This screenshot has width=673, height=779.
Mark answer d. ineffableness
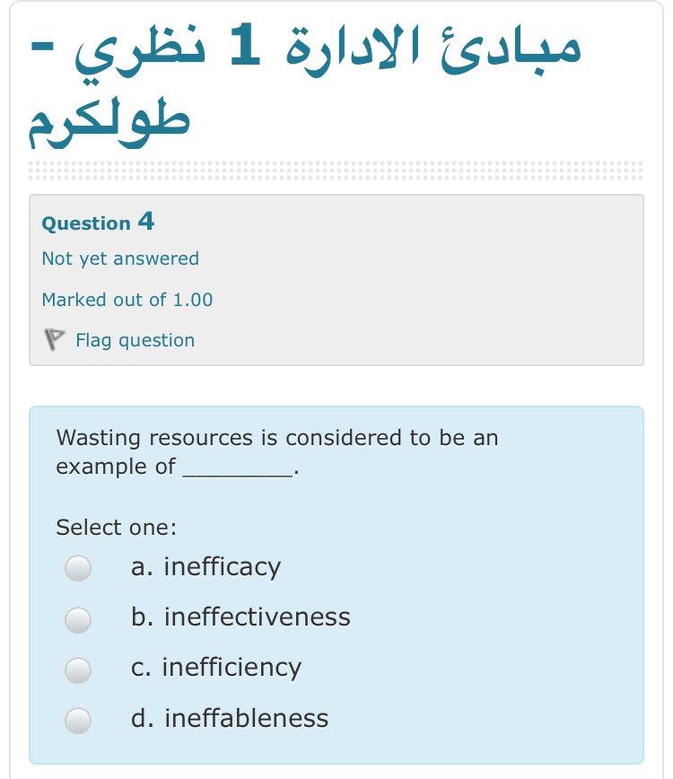(79, 719)
